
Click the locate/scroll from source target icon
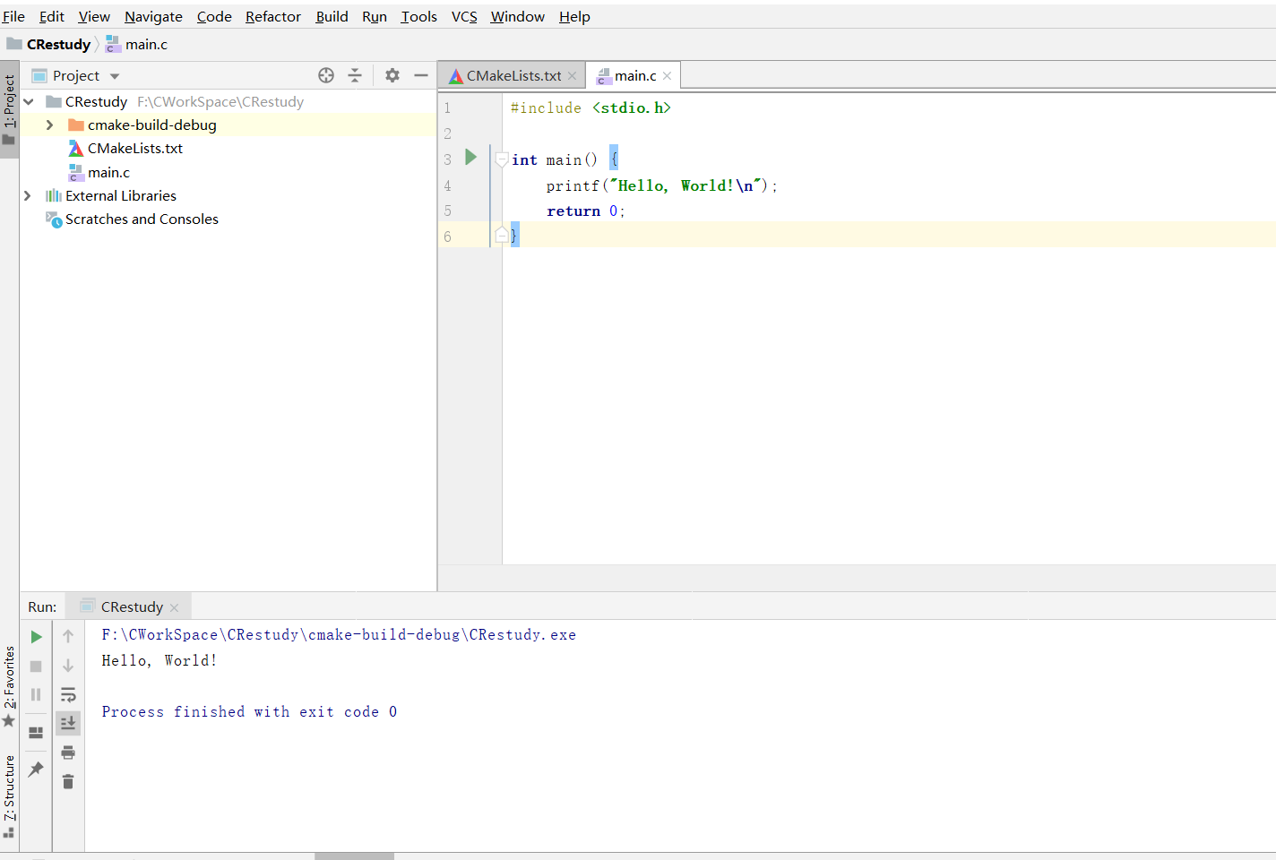click(x=326, y=75)
